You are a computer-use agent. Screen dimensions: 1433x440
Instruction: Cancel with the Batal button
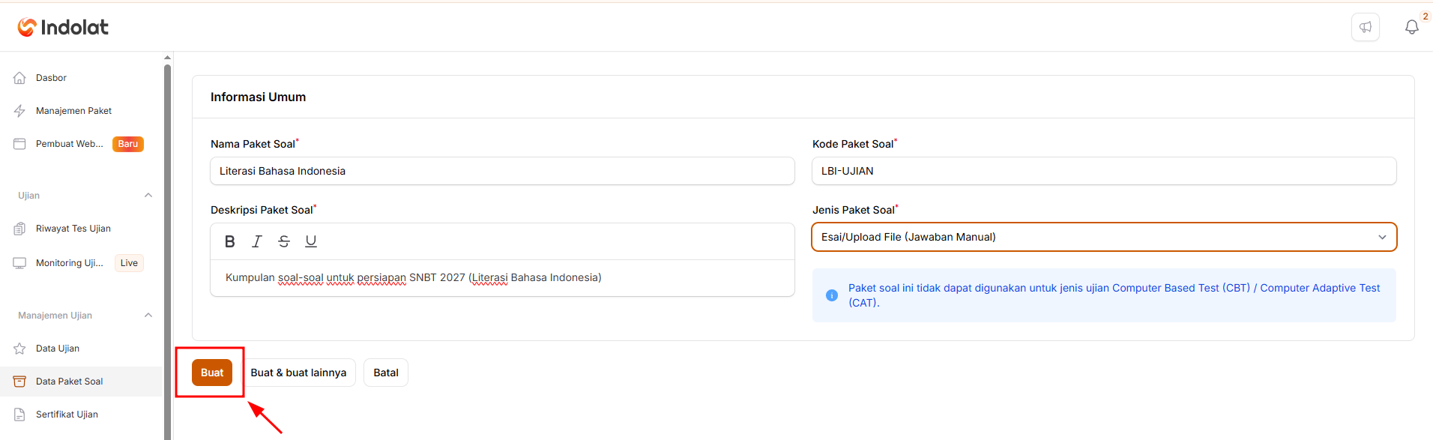(x=386, y=373)
